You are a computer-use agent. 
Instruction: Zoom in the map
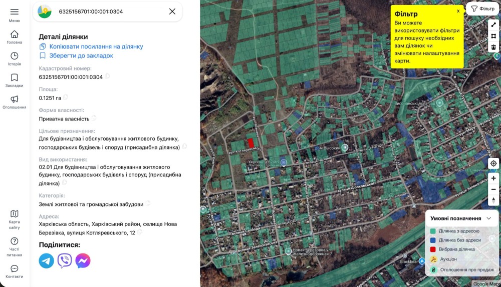[493, 178]
